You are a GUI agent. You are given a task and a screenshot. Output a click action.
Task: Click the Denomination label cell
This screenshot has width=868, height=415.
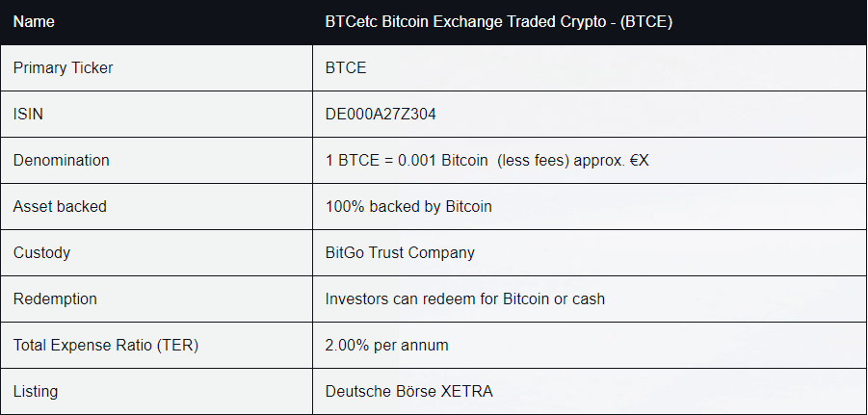pyautogui.click(x=61, y=160)
